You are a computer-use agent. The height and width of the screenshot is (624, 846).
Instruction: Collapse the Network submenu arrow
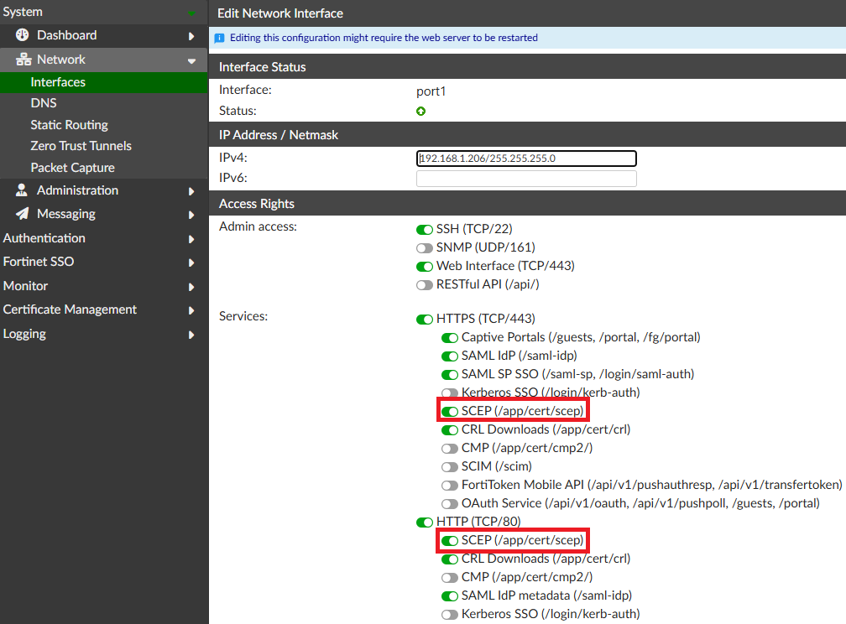pos(191,61)
